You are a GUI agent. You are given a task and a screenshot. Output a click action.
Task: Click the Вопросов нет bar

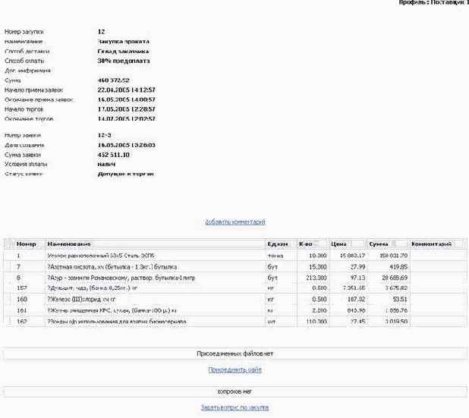pos(234,391)
